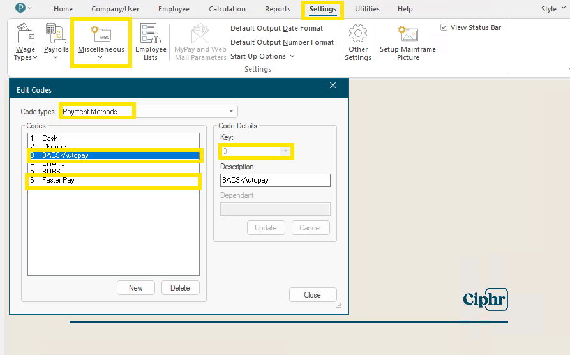
Task: Click the MyPay and Web Mail Parameters icon
Action: tap(200, 33)
